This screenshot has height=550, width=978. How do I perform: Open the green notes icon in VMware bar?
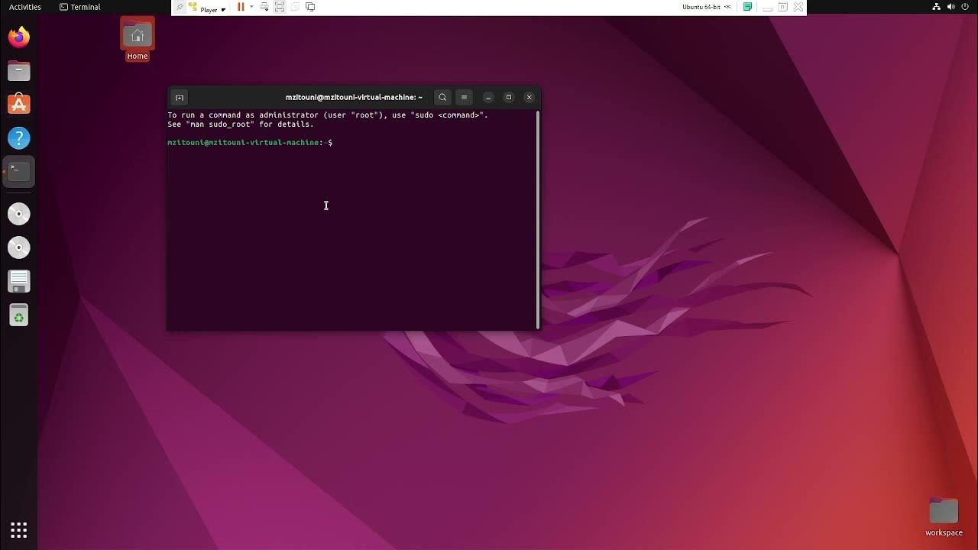tap(748, 7)
